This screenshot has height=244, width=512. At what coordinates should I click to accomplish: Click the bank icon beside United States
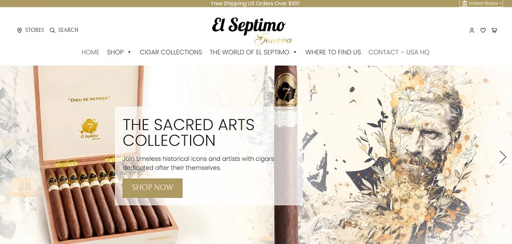pyautogui.click(x=465, y=3)
